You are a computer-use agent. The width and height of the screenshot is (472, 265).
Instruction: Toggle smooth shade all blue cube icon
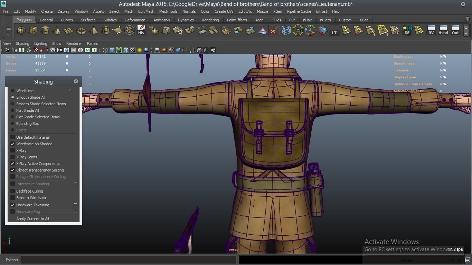click(x=112, y=50)
